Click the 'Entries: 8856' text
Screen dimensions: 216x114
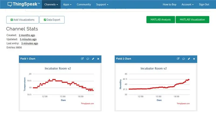tap(14, 47)
